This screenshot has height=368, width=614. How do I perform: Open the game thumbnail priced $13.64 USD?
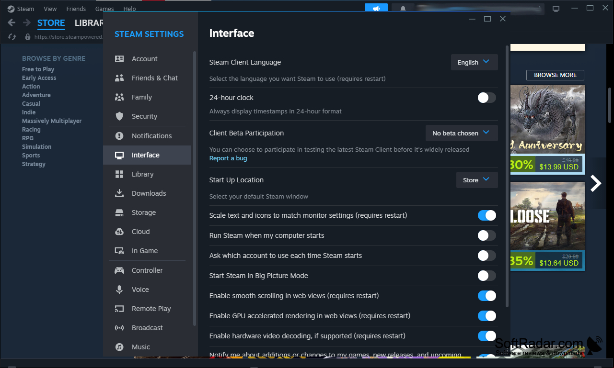pos(547,226)
